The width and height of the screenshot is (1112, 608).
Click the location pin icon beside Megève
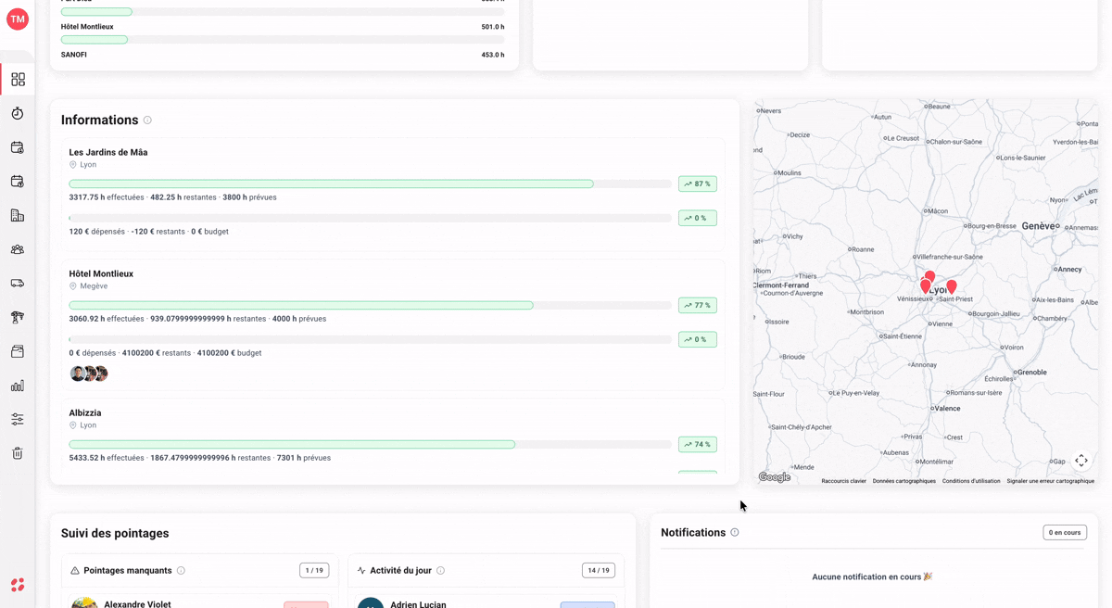(73, 286)
